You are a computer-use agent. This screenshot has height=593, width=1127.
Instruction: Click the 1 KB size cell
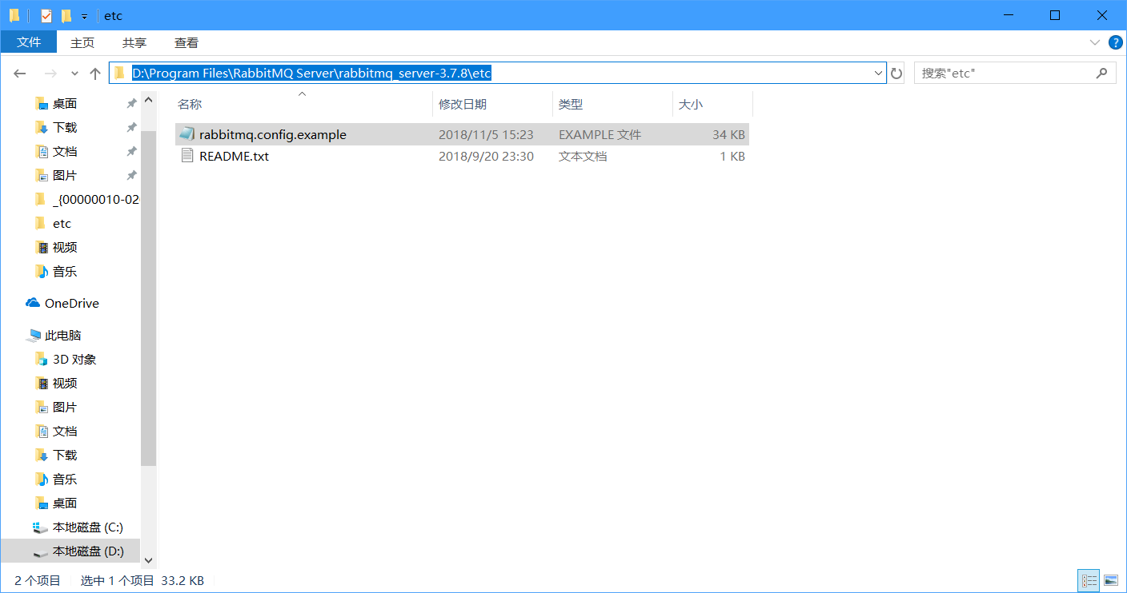[732, 156]
